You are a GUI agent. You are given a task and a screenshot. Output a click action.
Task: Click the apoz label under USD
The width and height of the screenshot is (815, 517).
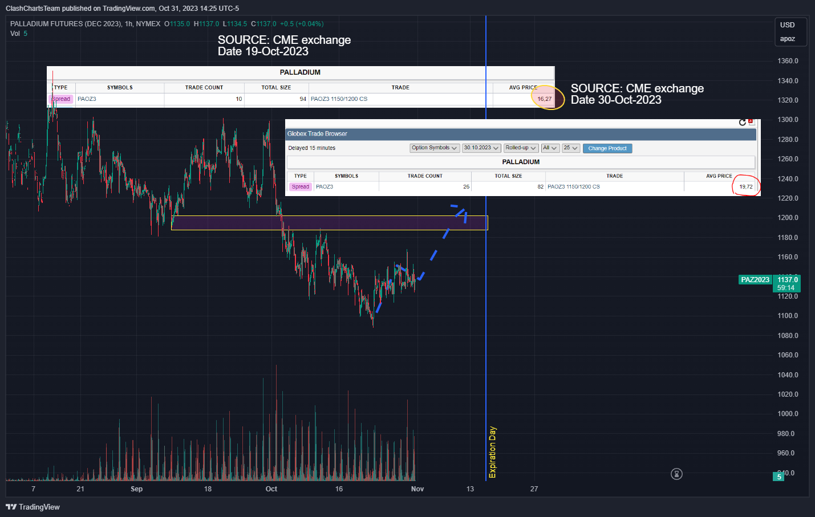788,39
